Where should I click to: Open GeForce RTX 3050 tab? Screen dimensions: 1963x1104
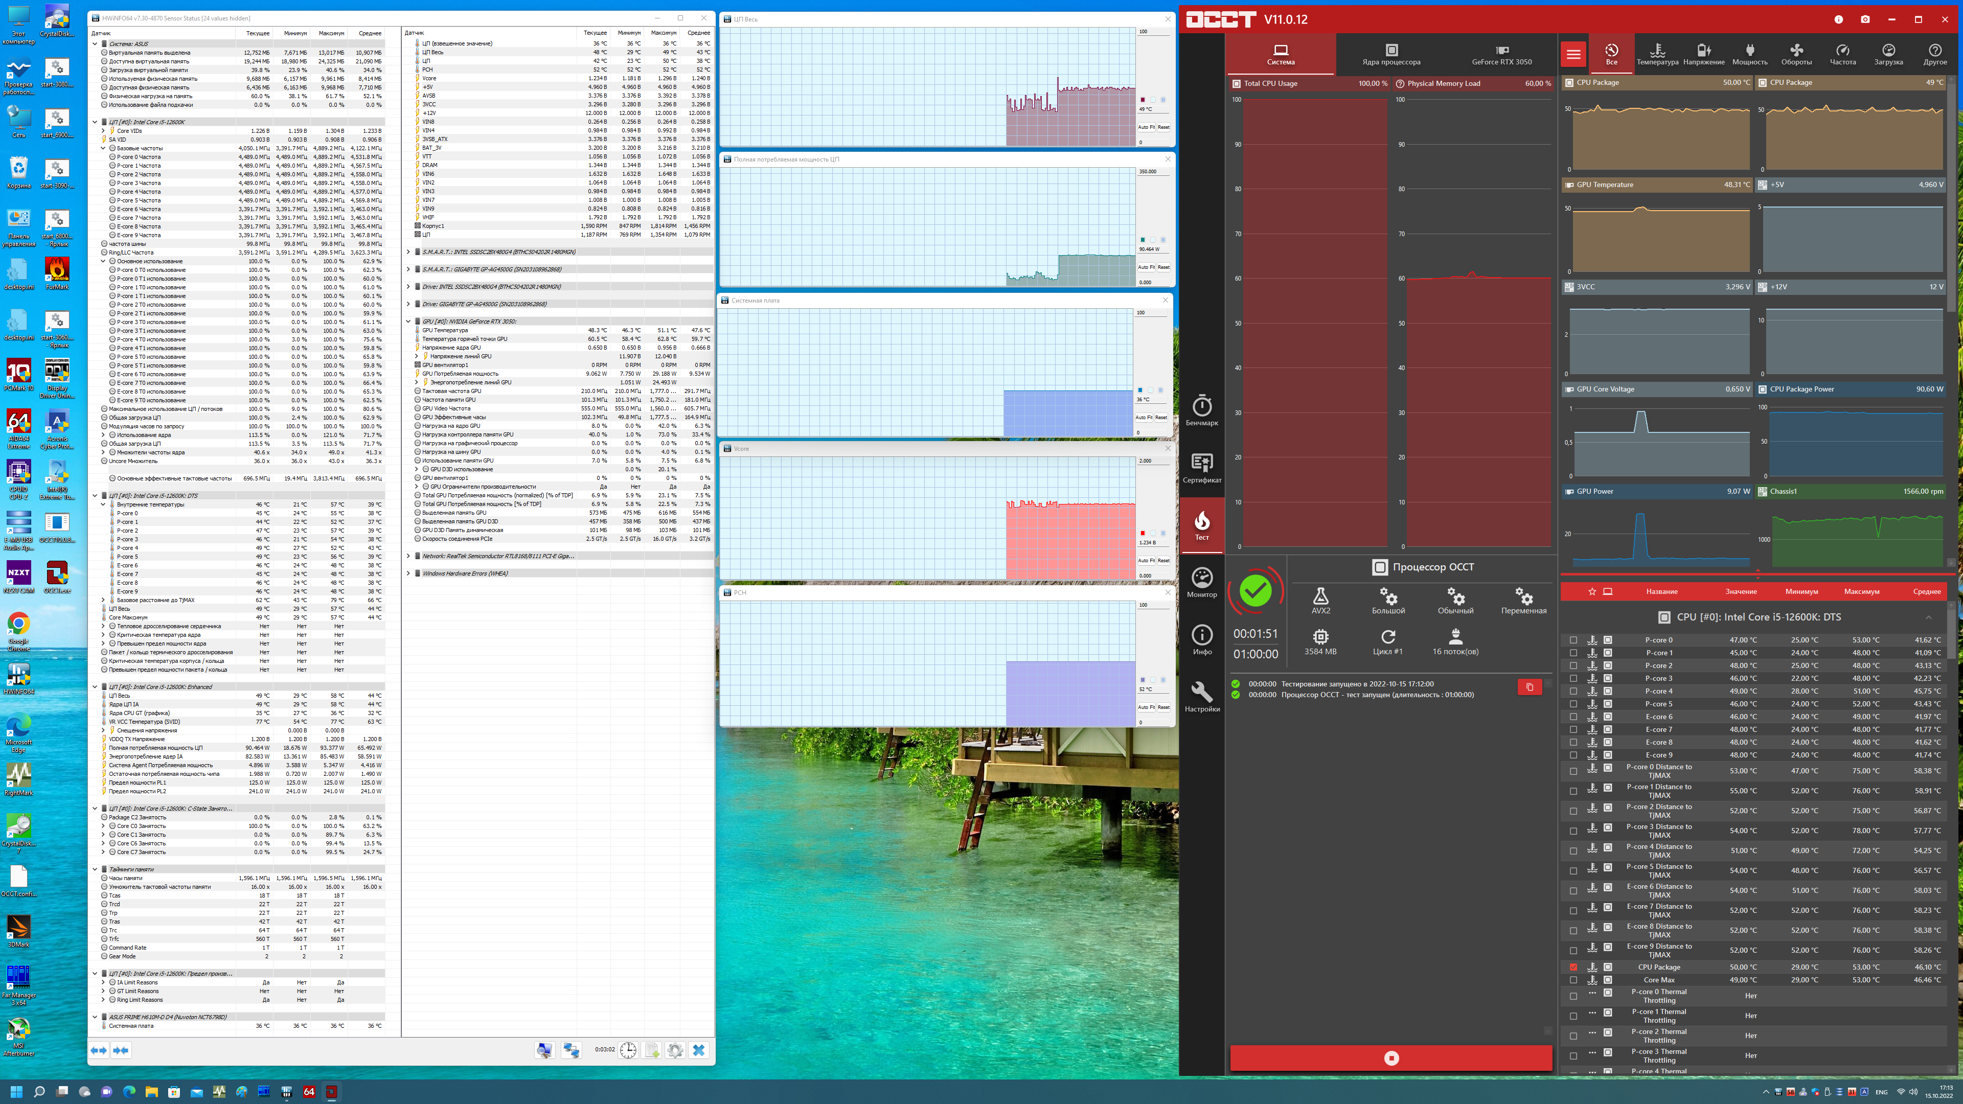point(1501,54)
